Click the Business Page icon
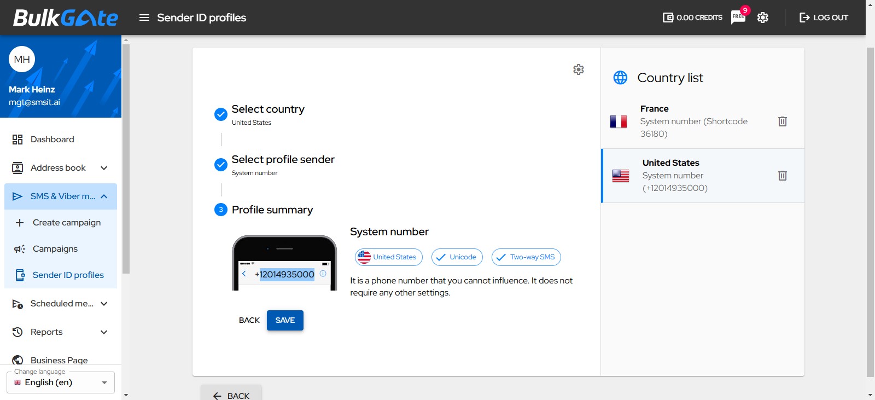 (17, 360)
